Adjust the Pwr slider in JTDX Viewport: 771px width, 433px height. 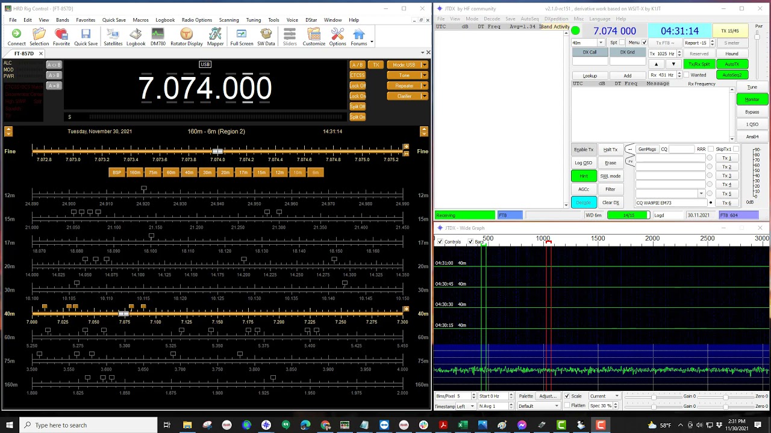click(x=758, y=37)
